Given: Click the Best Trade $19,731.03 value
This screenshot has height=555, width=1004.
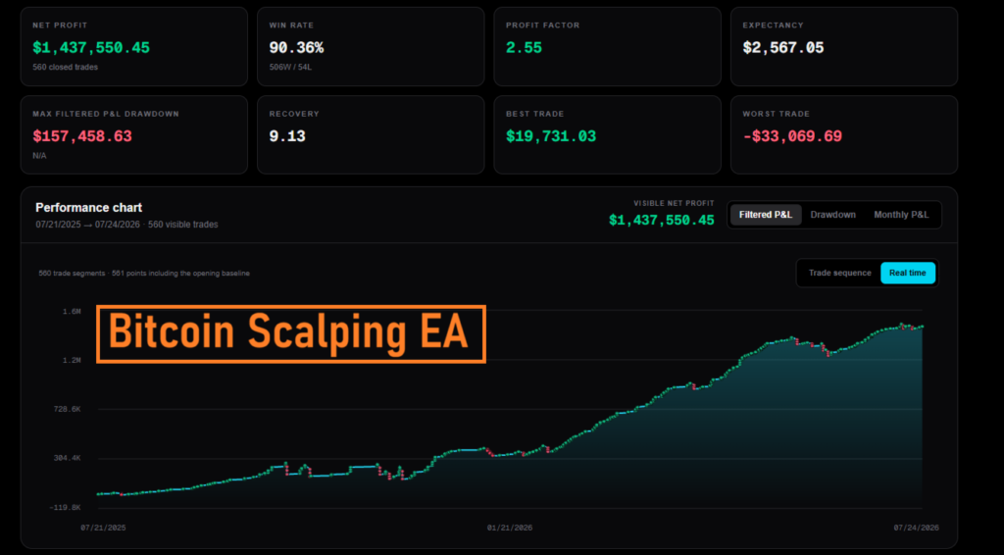Looking at the screenshot, I should [x=551, y=135].
